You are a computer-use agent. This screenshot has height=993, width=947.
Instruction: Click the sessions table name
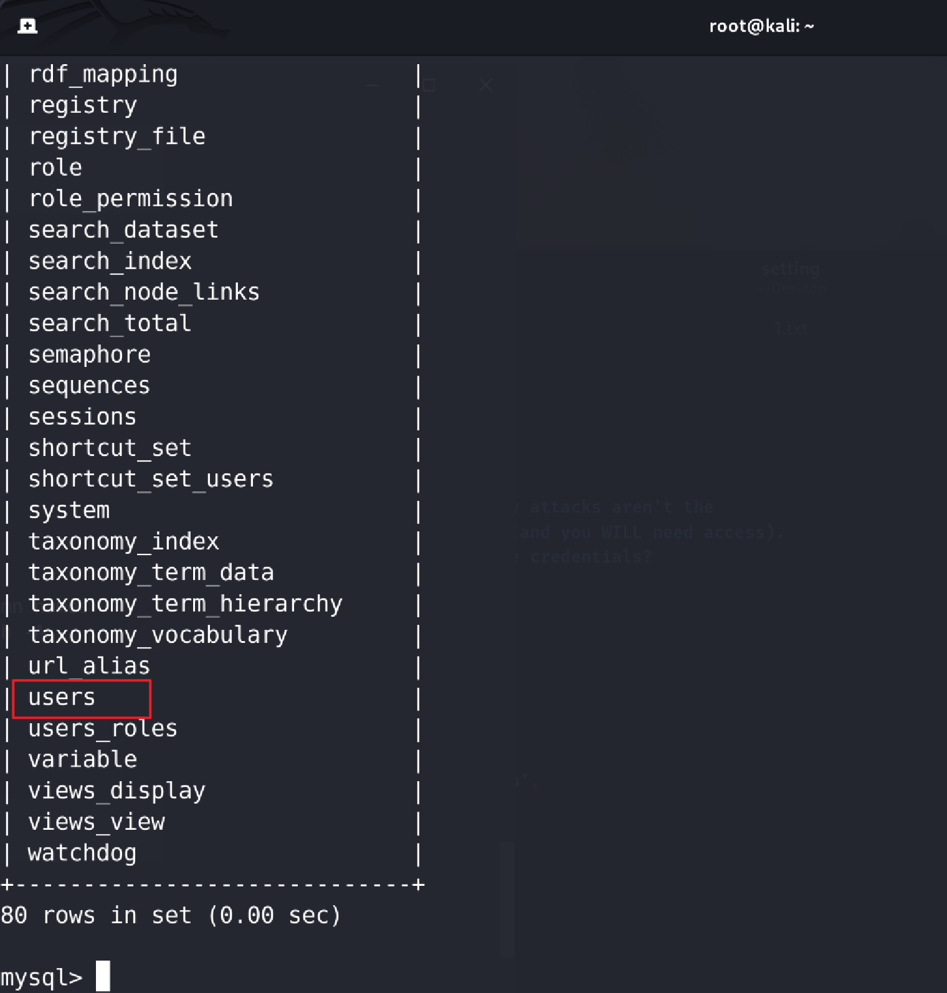(x=82, y=417)
